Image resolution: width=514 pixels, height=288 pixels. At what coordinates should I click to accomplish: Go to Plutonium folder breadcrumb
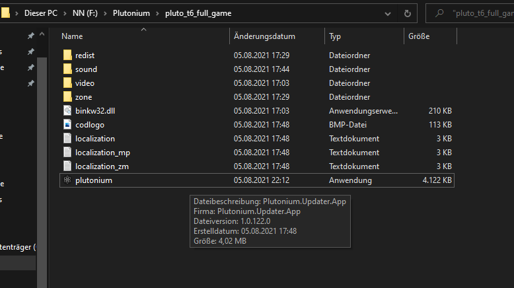(x=131, y=13)
